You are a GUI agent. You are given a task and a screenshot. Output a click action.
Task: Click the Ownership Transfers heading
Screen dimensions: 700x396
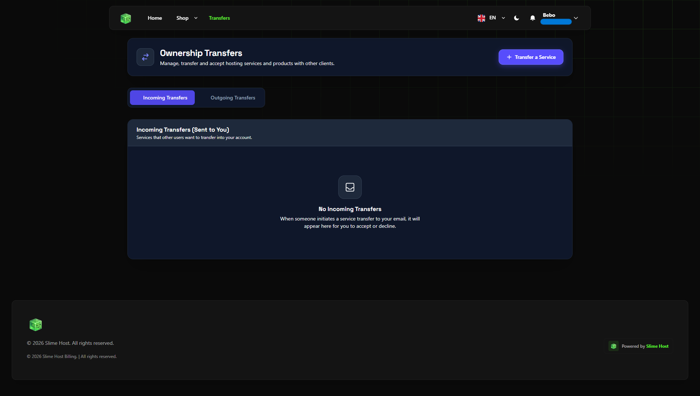coord(201,53)
